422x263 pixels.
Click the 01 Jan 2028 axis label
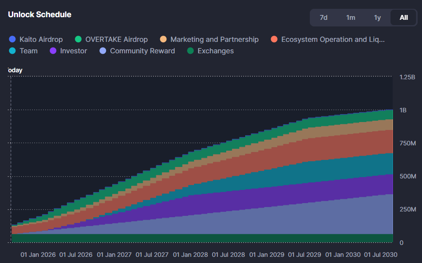[191, 255]
